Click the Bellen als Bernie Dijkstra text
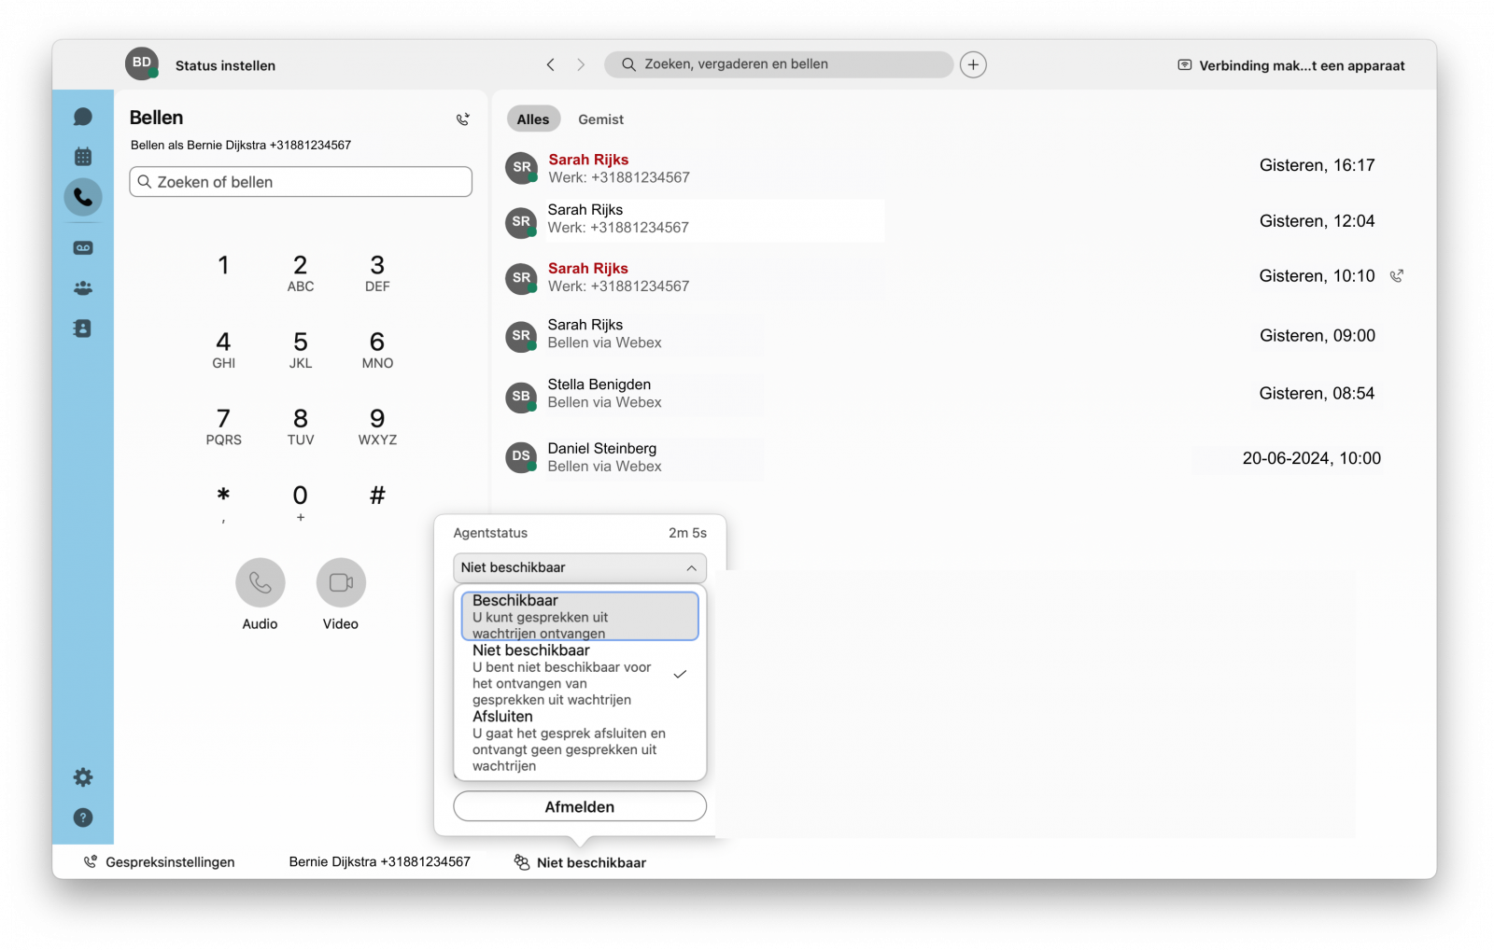1494x950 pixels. 241,145
